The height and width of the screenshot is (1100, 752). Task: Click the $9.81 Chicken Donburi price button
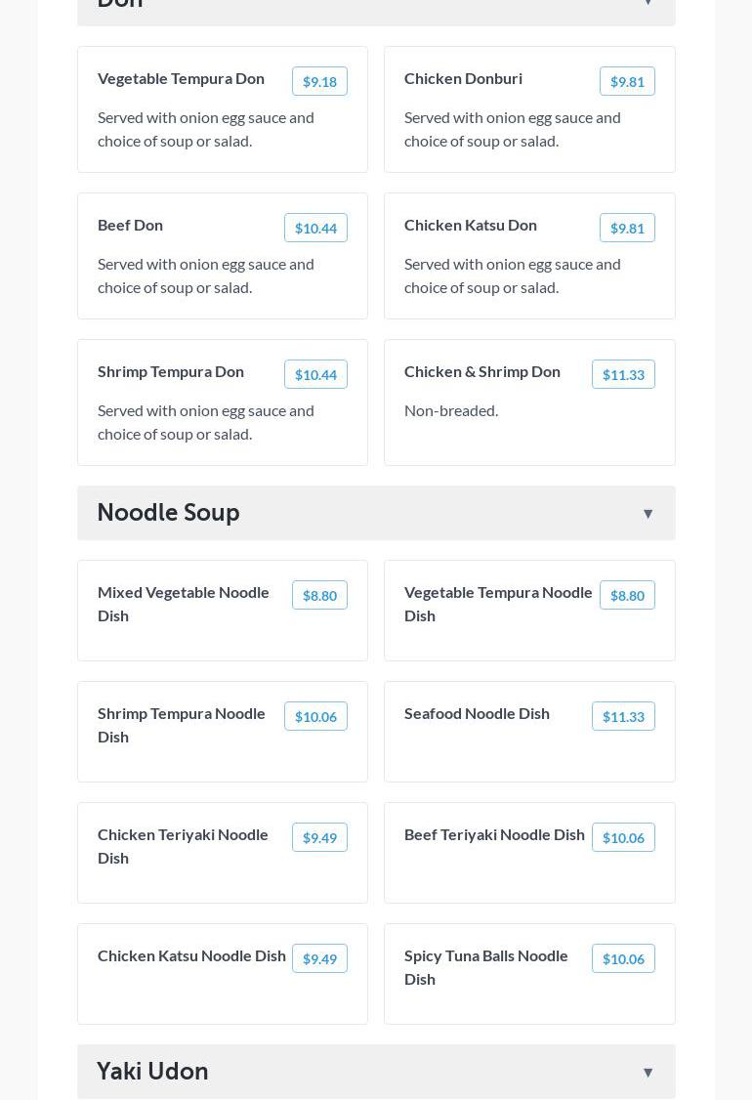click(627, 82)
